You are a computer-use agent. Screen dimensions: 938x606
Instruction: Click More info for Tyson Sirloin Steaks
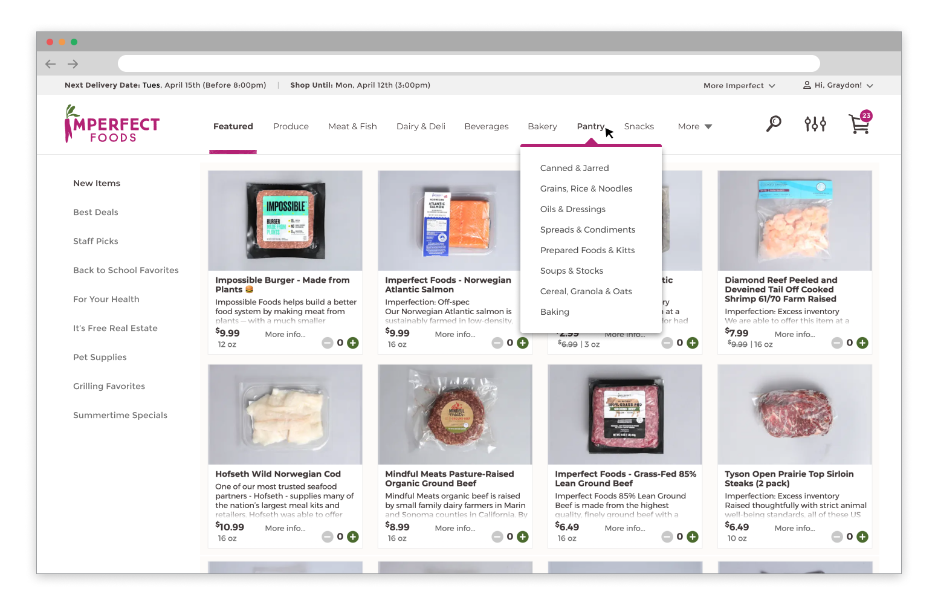[x=795, y=528]
